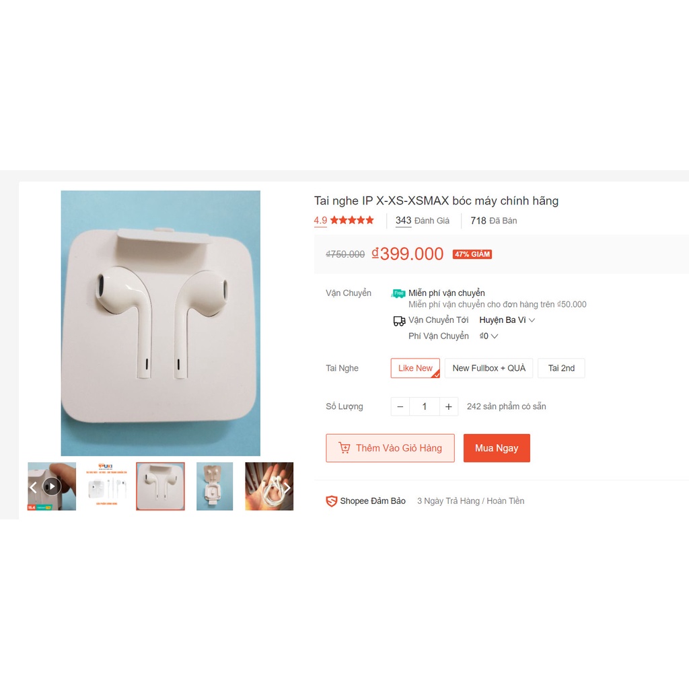This screenshot has height=689, width=689.
Task: Show next thumbnails with right arrow
Action: point(287,487)
